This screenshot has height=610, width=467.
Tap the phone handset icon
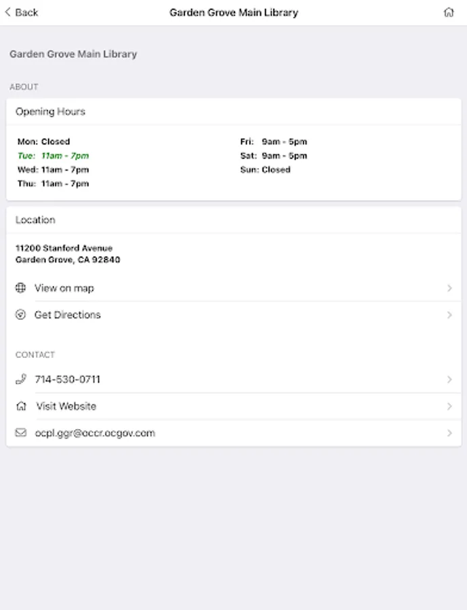click(20, 379)
